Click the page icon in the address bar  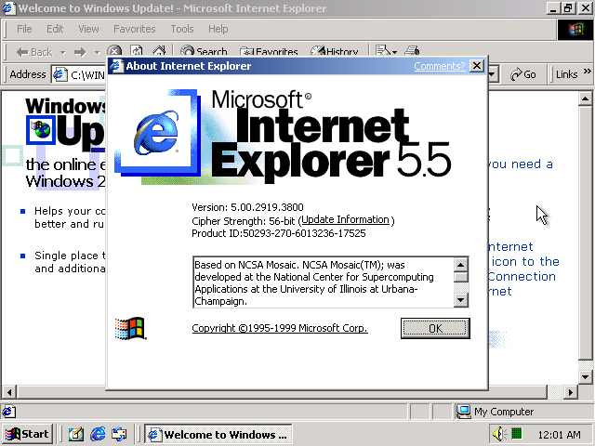click(x=59, y=74)
